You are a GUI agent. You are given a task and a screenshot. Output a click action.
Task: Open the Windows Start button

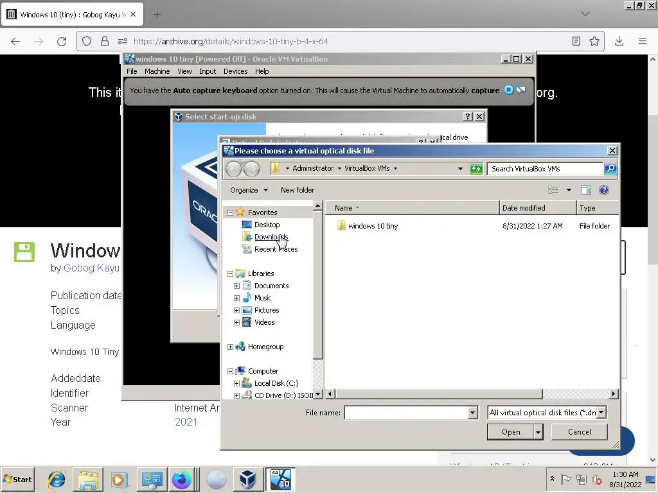(x=17, y=479)
